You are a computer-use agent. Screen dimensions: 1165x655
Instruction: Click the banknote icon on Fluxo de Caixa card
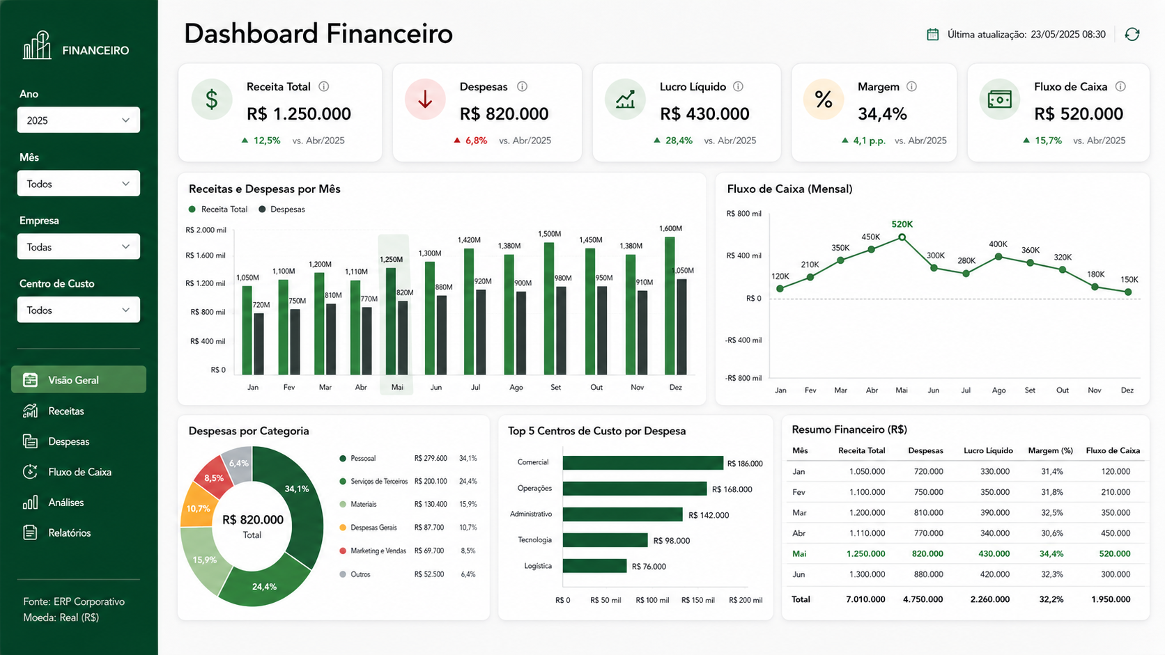pyautogui.click(x=1000, y=100)
